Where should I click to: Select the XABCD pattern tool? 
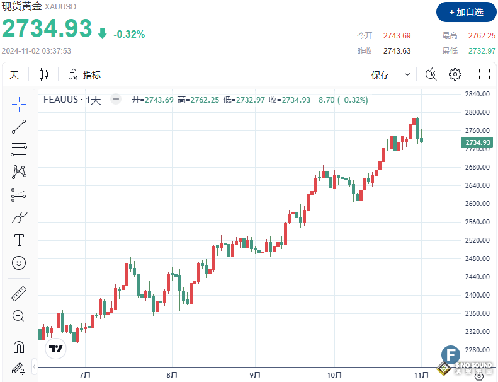click(x=19, y=171)
